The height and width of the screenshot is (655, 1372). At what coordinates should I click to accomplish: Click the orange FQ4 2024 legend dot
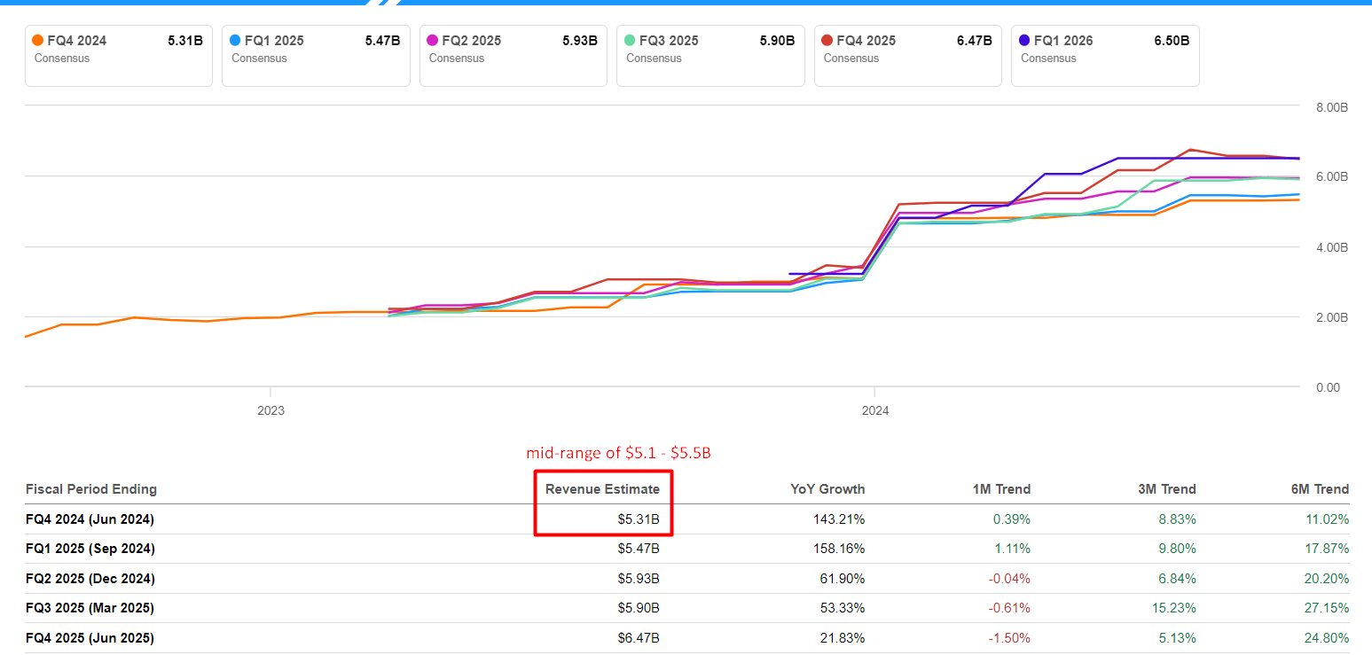37,40
